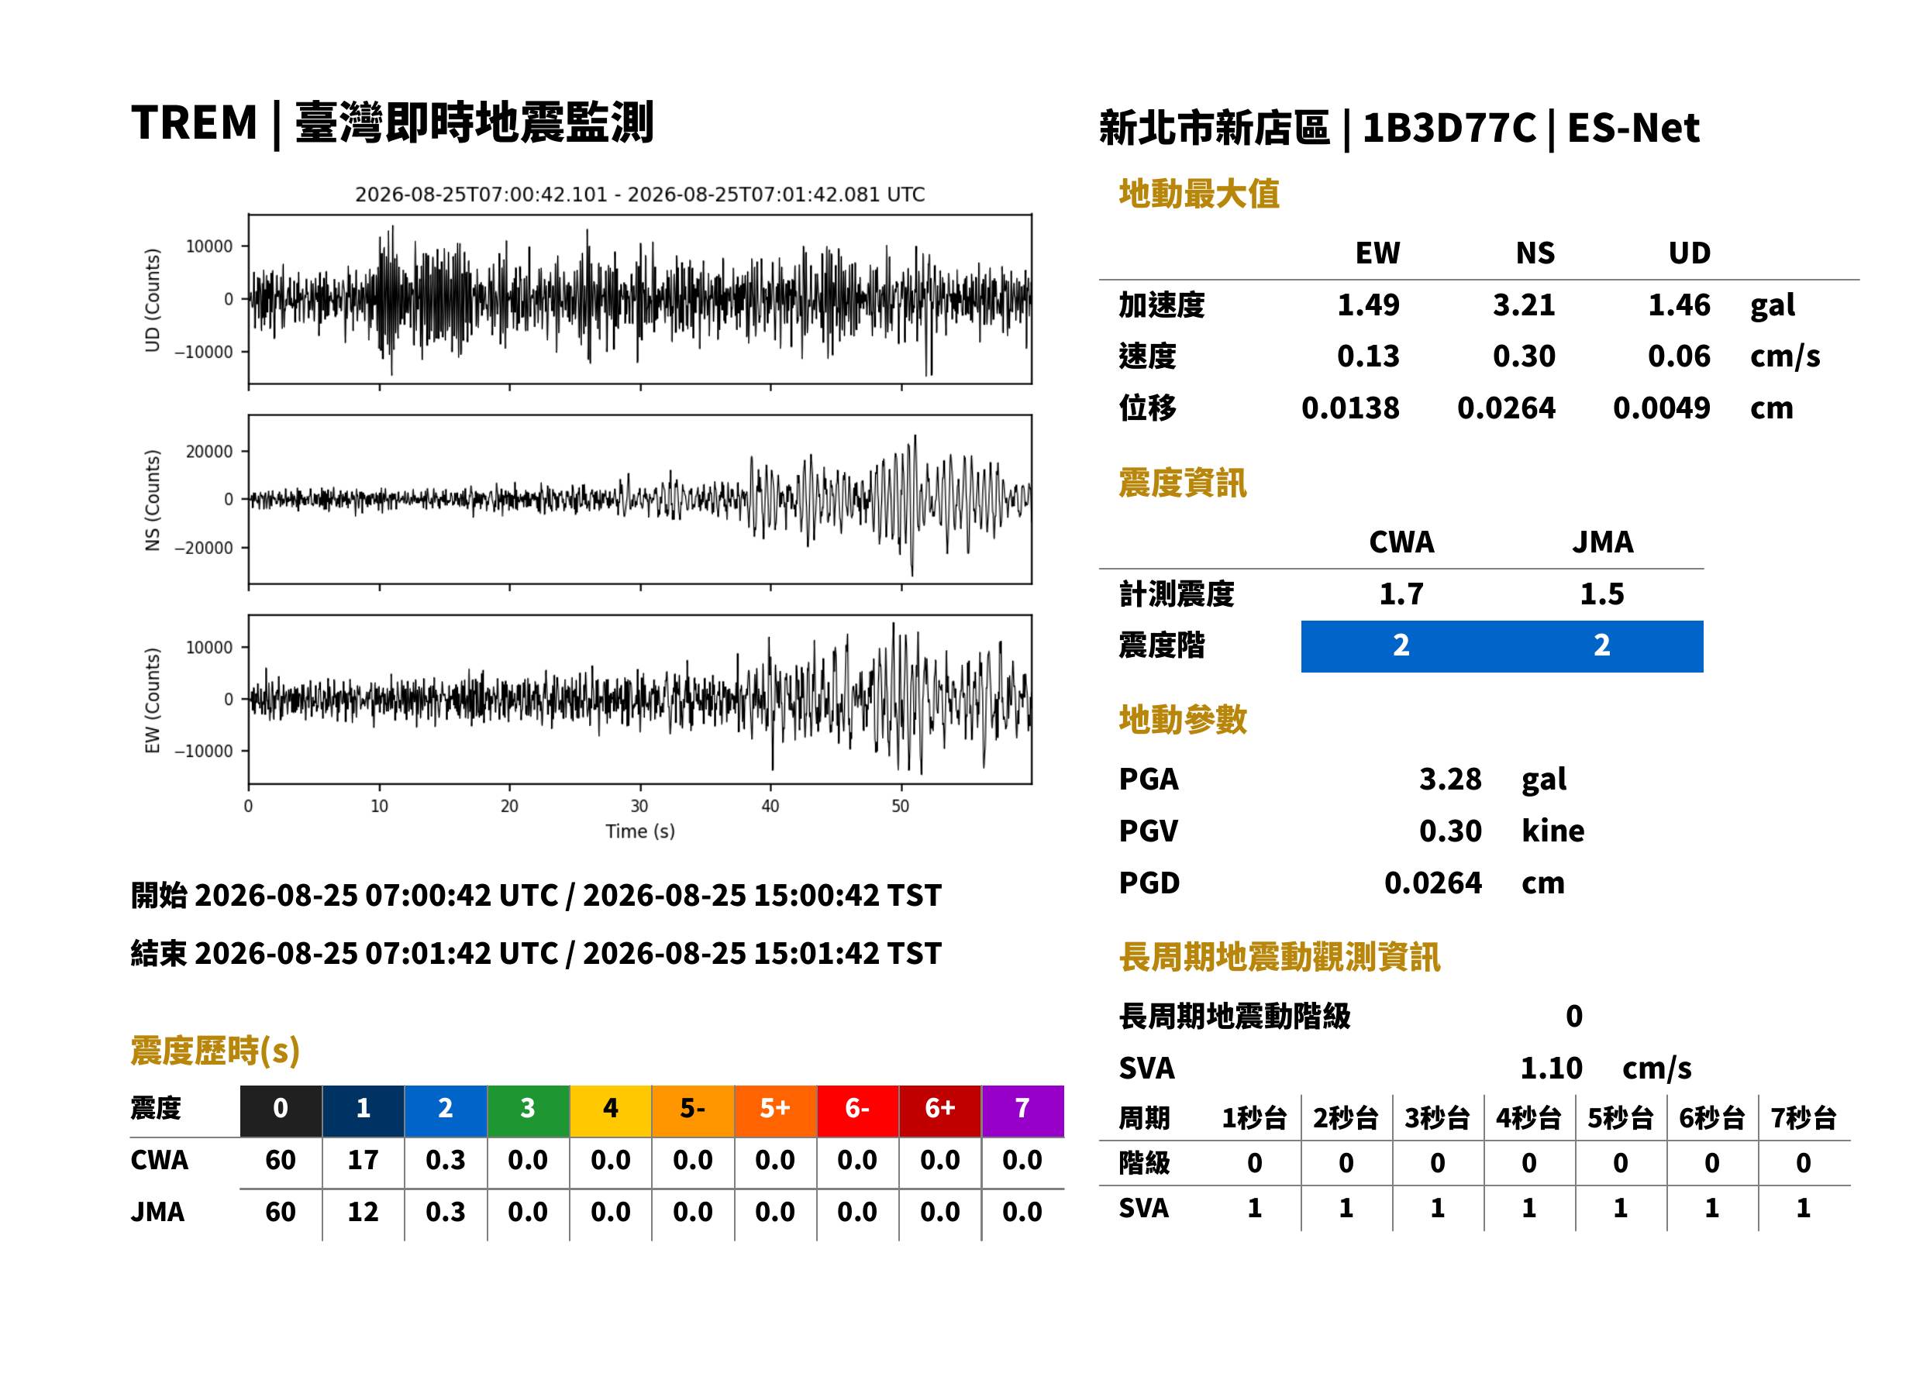
Task: Click the NS acceleration value 3.21
Action: click(1524, 305)
